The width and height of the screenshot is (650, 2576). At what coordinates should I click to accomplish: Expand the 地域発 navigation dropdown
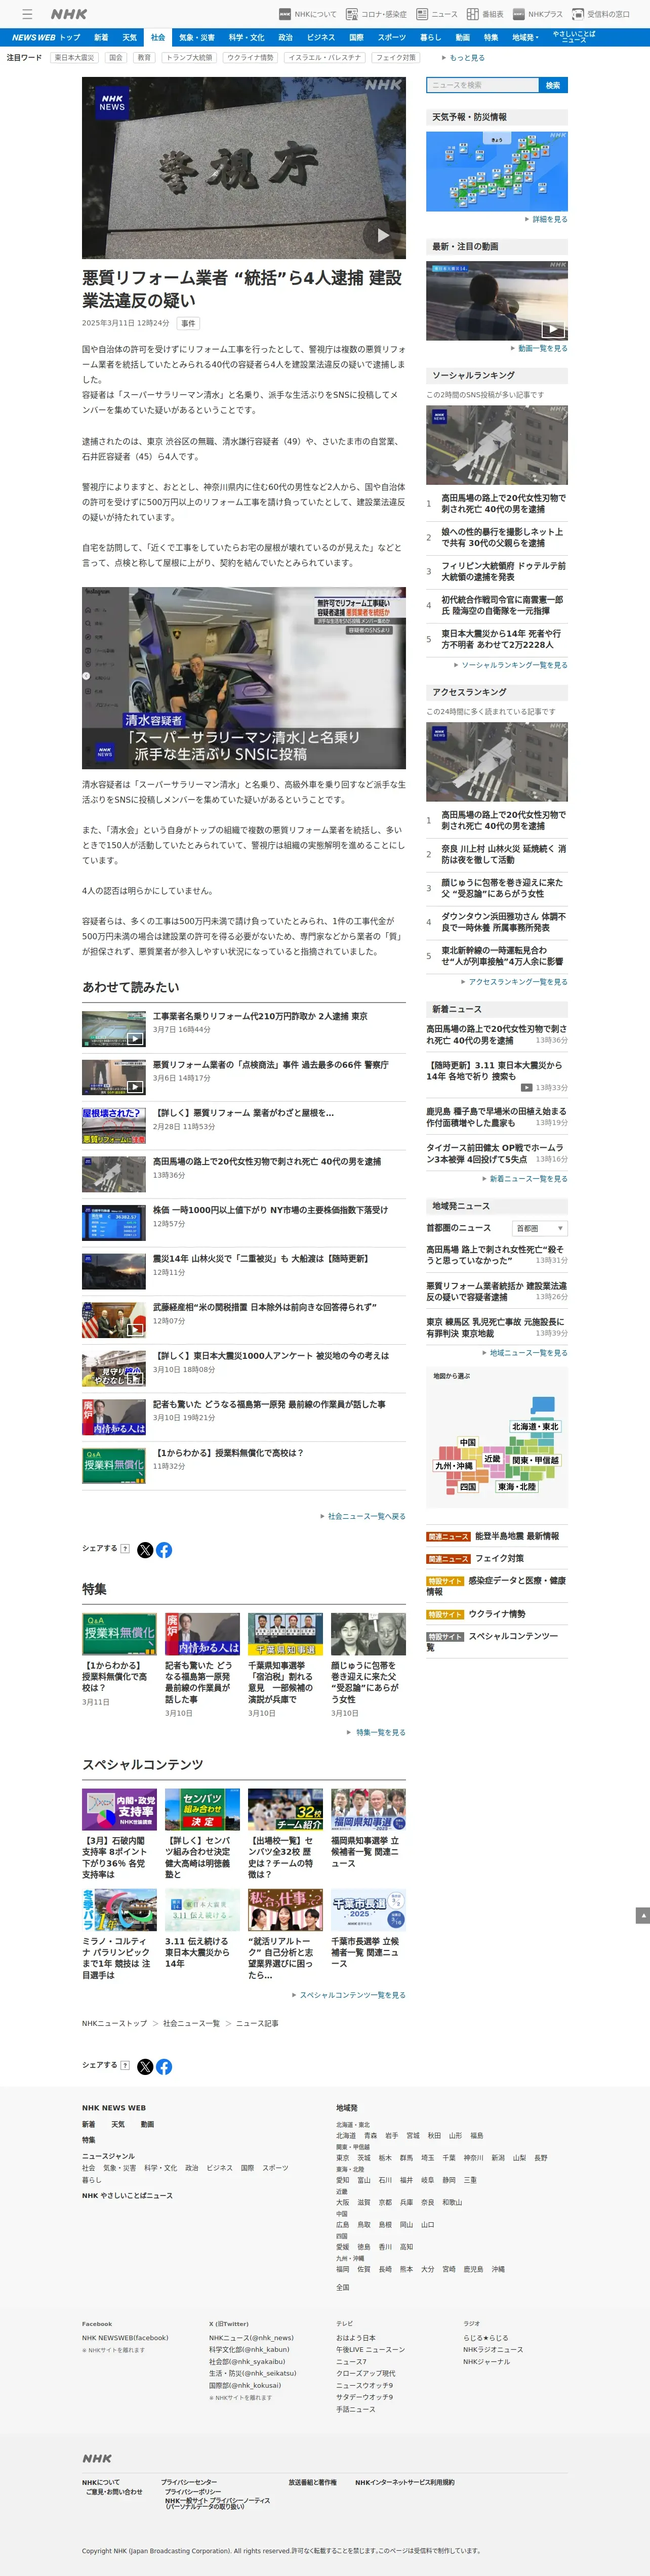[525, 37]
